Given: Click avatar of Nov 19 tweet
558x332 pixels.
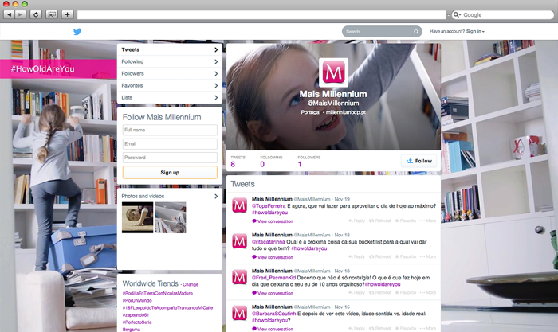Looking at the screenshot, I should click(x=239, y=205).
